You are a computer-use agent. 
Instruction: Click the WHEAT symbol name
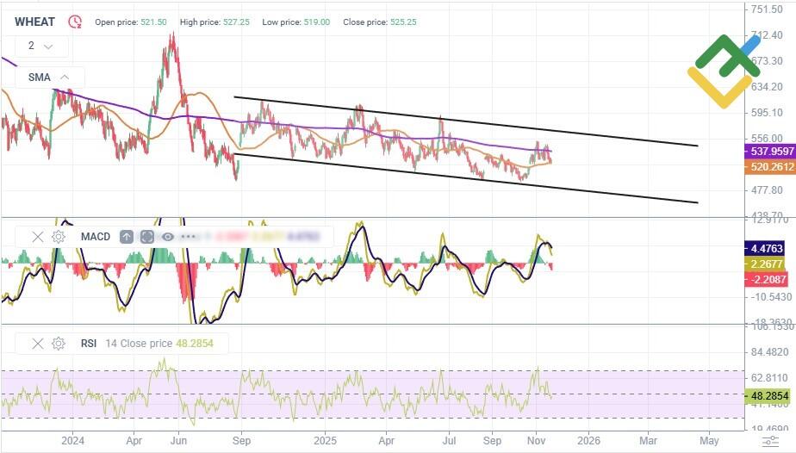pyautogui.click(x=35, y=22)
